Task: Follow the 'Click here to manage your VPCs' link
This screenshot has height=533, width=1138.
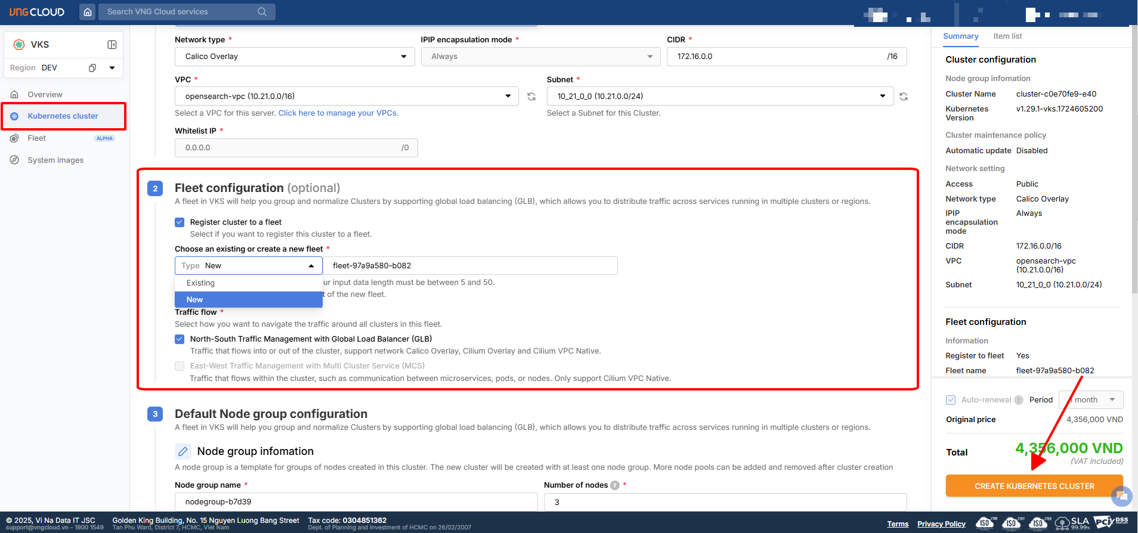Action: 338,113
